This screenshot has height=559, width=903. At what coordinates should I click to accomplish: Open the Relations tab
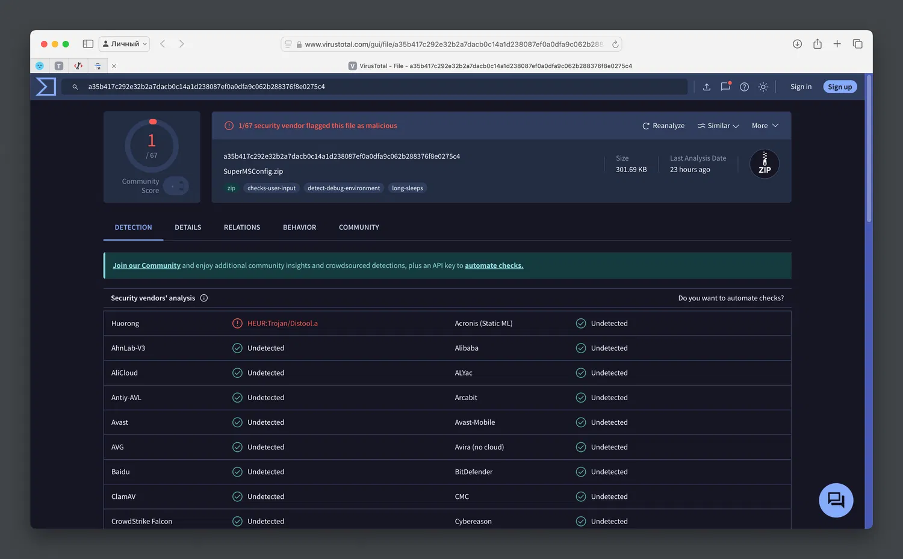click(x=242, y=227)
